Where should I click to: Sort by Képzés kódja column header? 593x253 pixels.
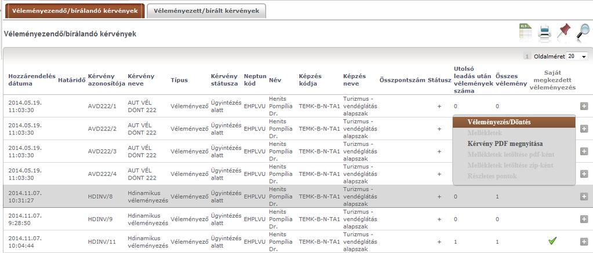pyautogui.click(x=310, y=80)
